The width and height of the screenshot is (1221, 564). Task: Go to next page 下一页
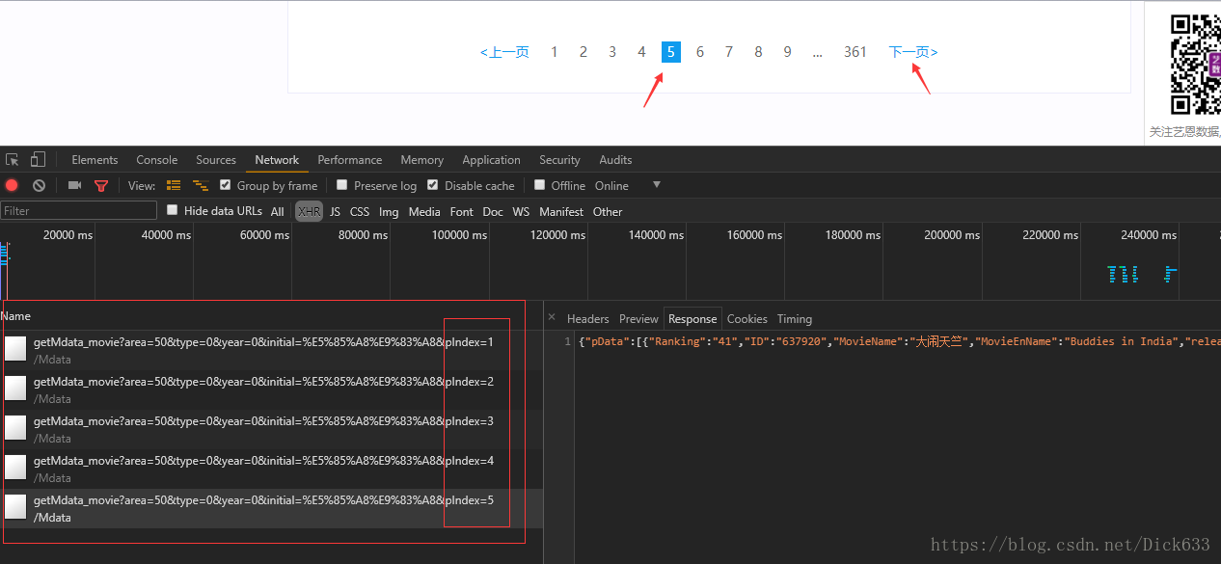(x=913, y=52)
